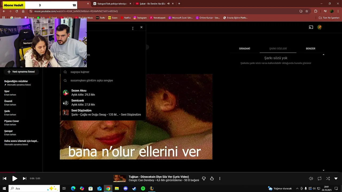
Task: Dislike the song Döneceksin Diye Söz Ver
Action: [204, 178]
